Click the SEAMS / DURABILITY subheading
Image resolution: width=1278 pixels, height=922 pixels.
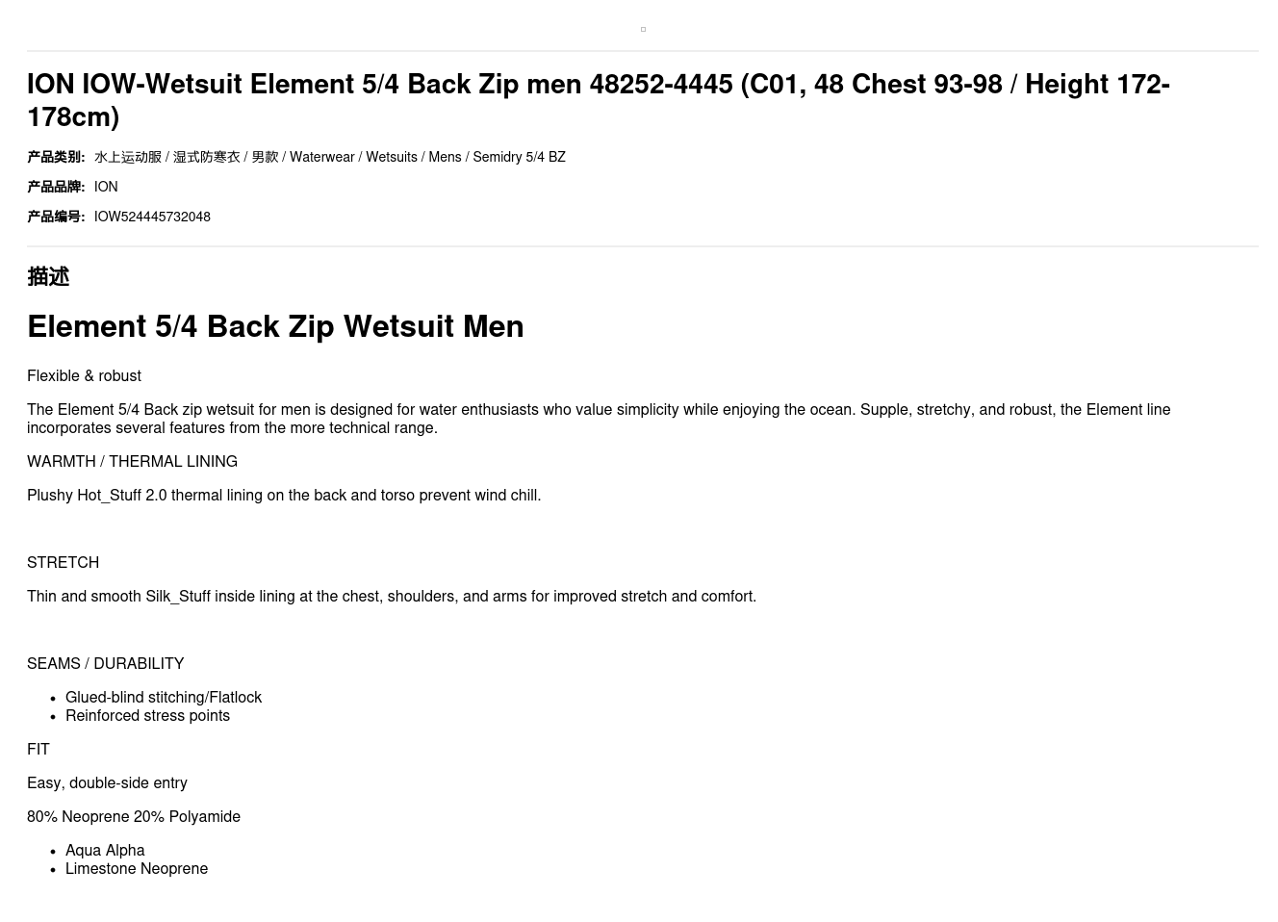click(x=105, y=664)
